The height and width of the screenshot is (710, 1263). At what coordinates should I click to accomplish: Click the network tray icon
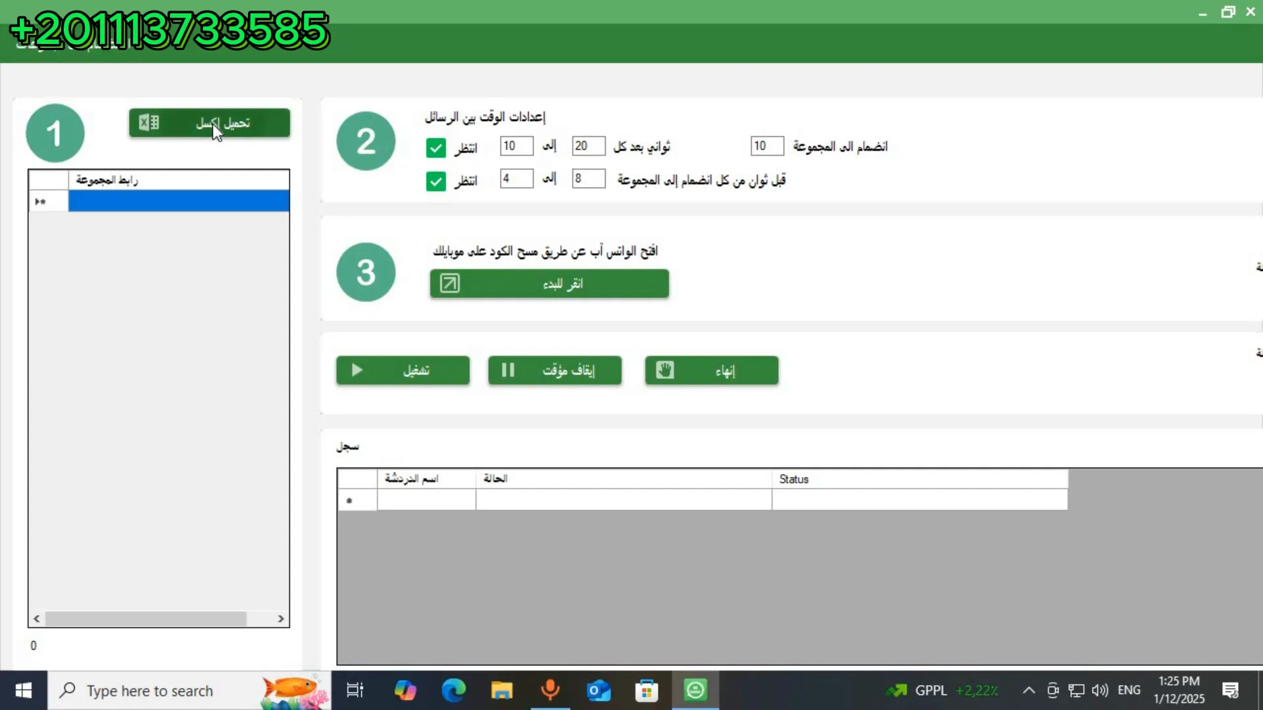(x=1076, y=690)
